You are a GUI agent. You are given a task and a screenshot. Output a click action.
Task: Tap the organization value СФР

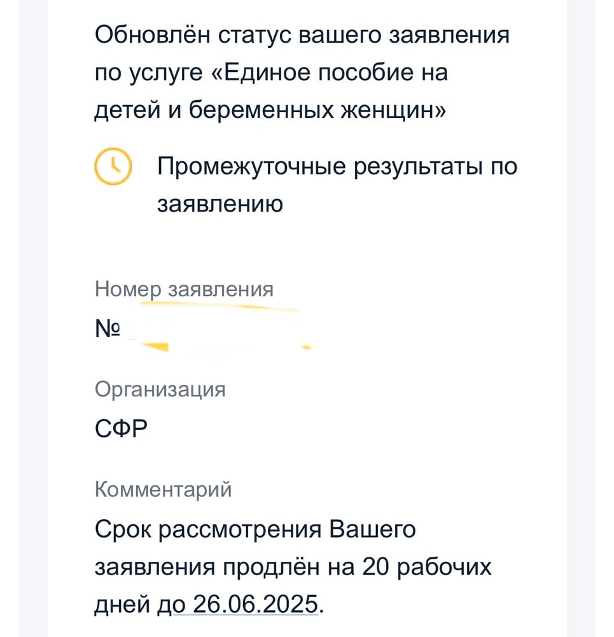[x=121, y=428]
